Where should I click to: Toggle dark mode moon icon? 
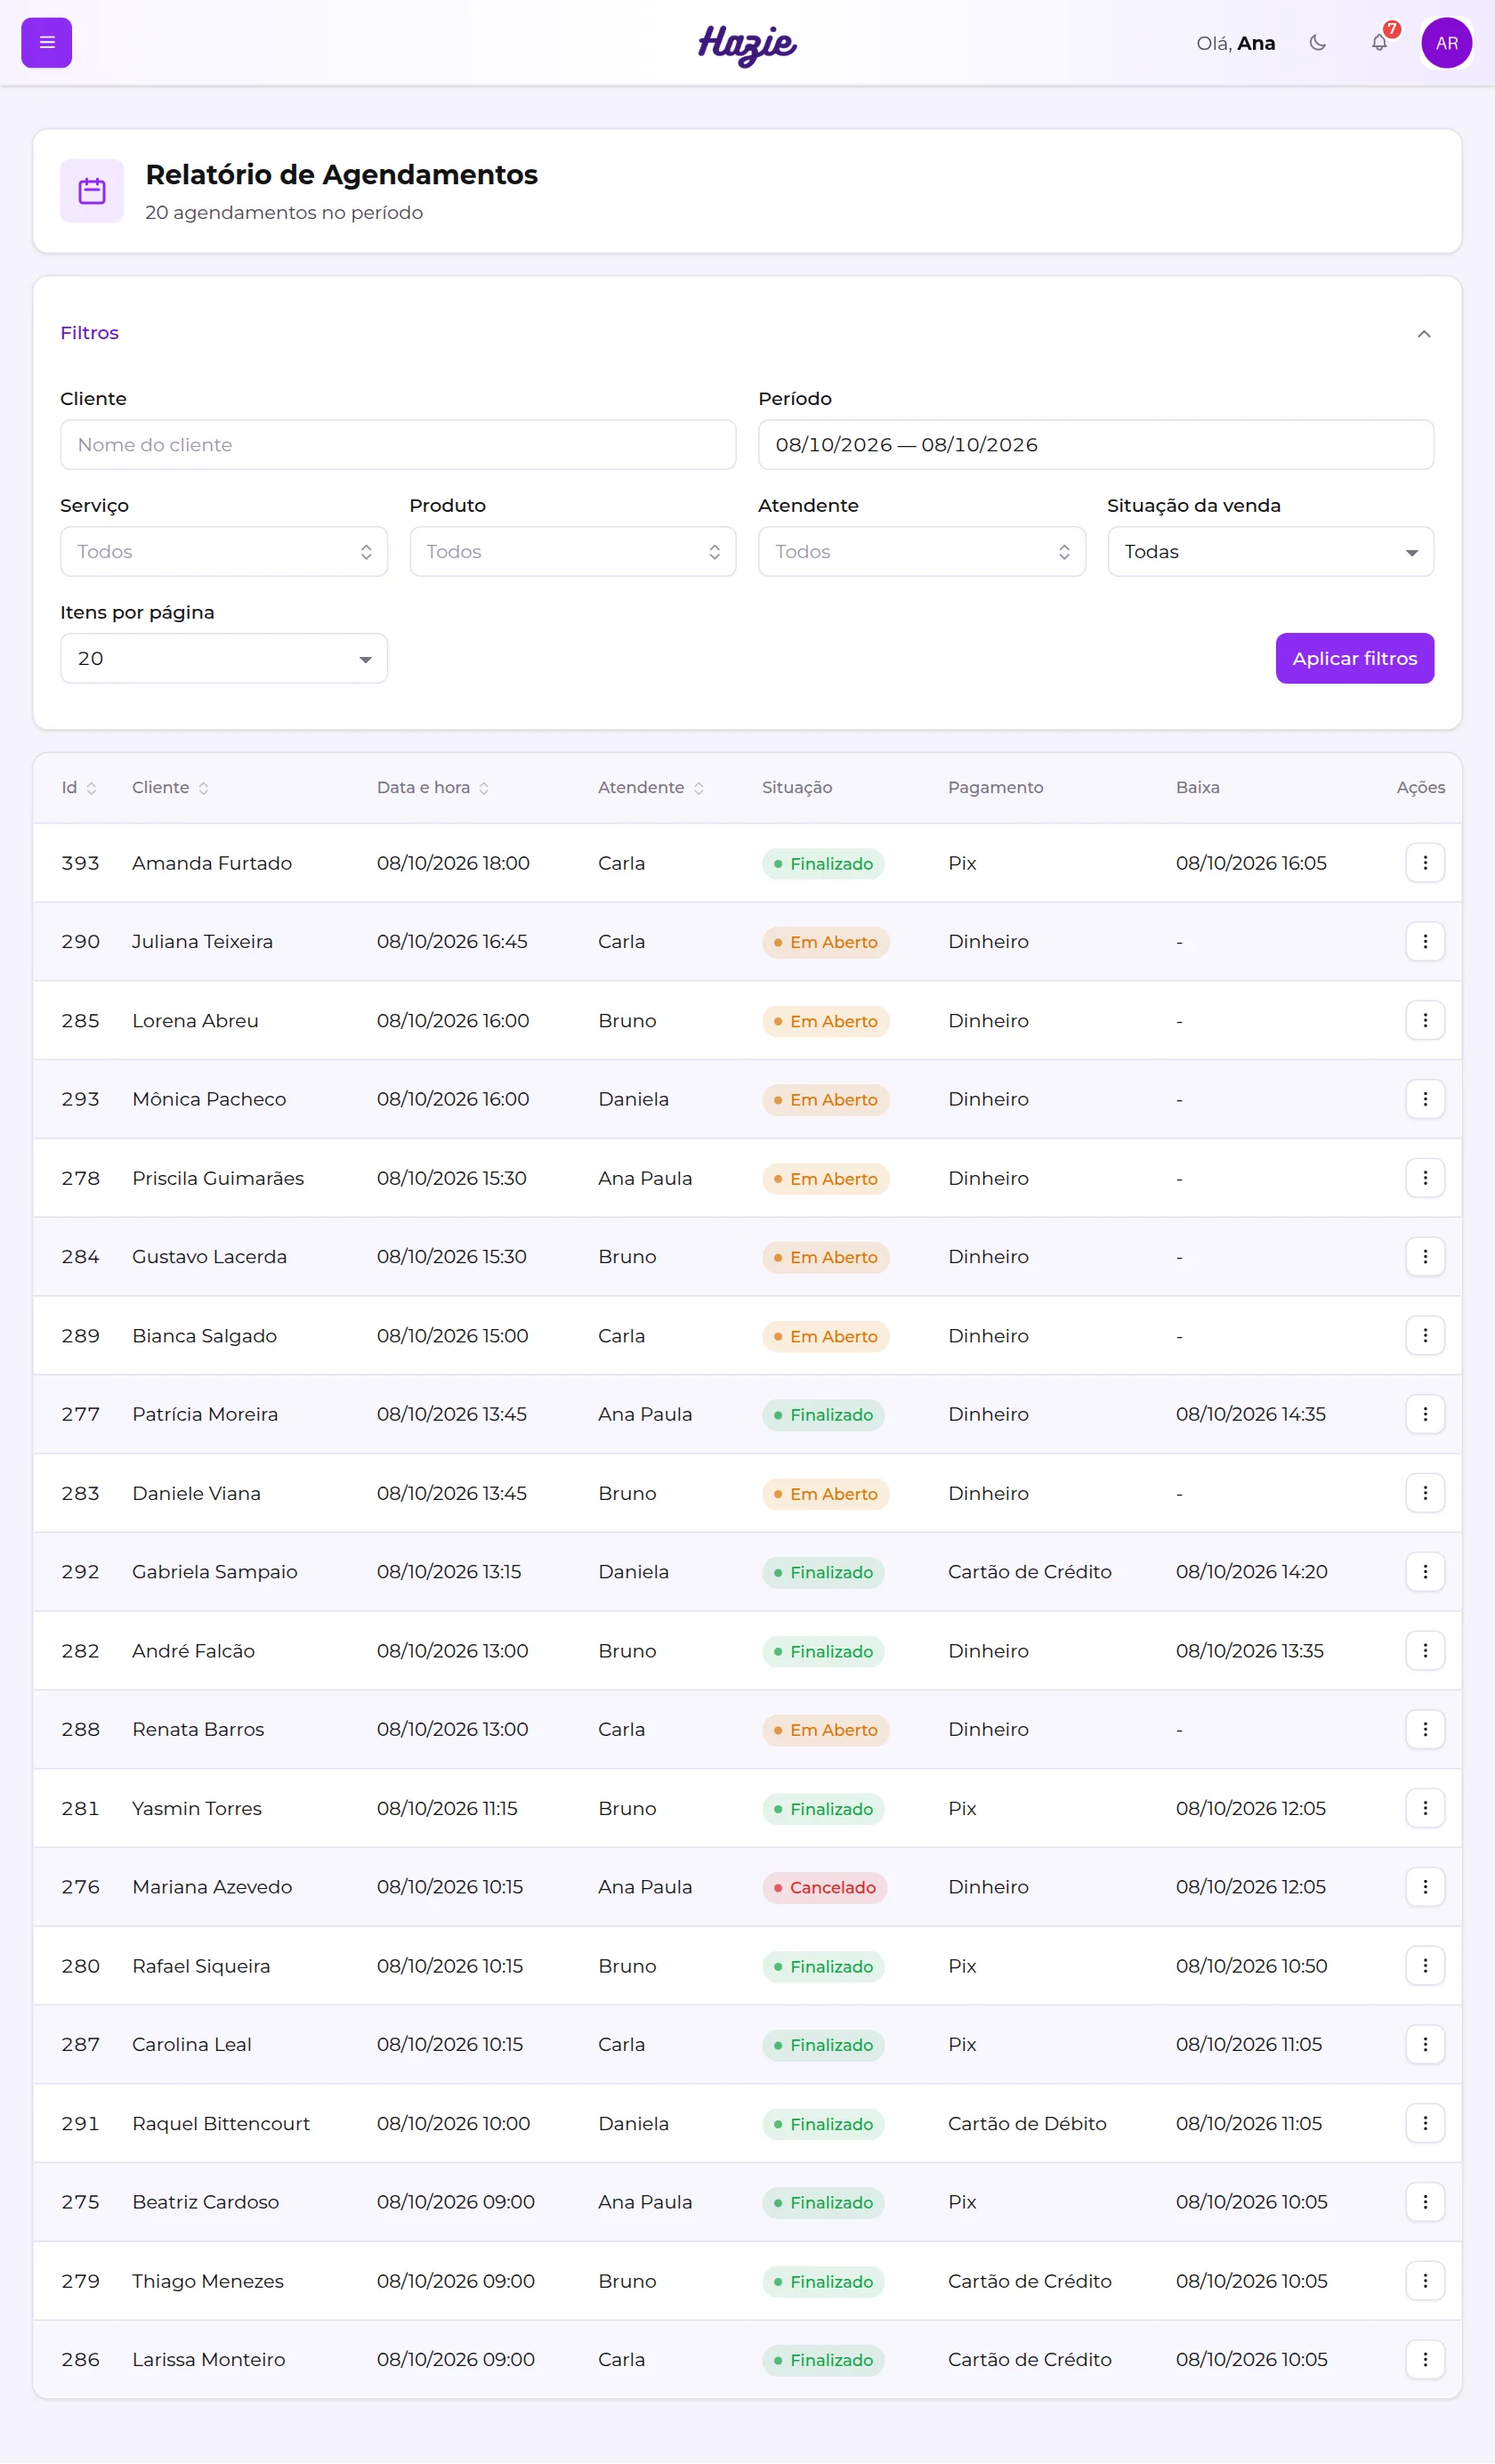[1318, 43]
